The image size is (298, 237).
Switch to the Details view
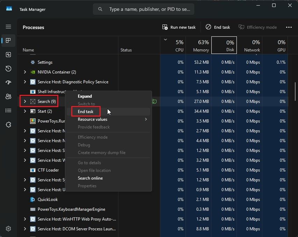pos(8,111)
